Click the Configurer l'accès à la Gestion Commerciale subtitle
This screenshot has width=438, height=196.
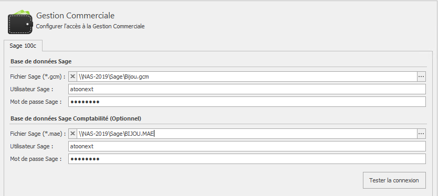click(x=90, y=27)
